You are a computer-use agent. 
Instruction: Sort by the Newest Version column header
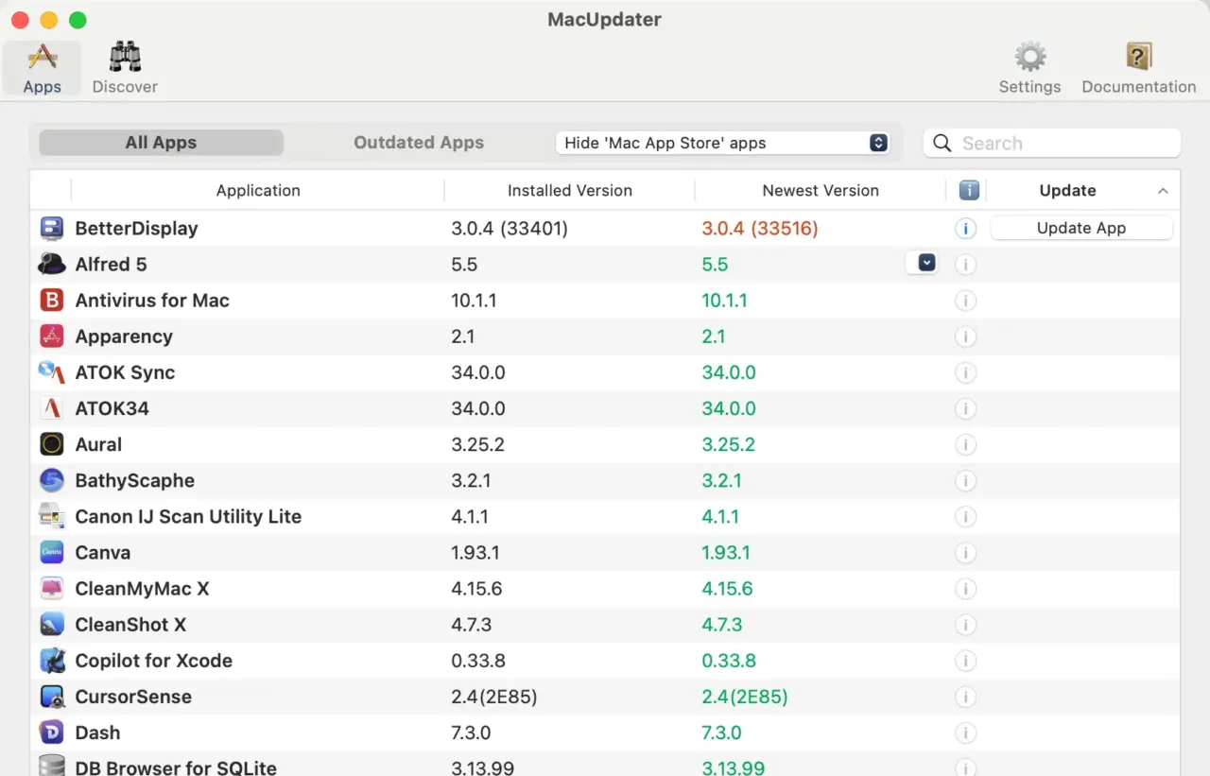821,190
